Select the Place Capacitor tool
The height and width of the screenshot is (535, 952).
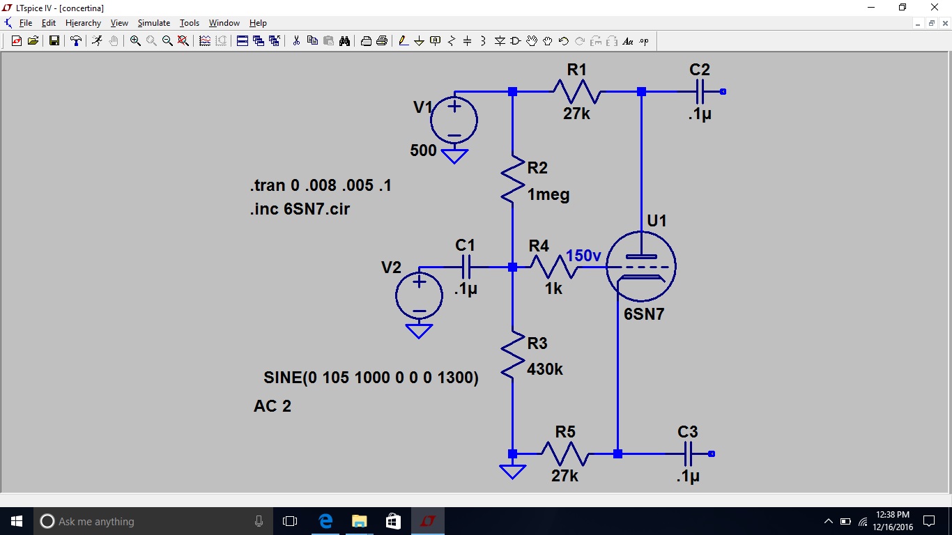click(468, 41)
